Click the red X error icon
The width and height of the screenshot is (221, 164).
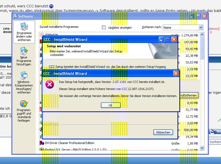coord(50,84)
